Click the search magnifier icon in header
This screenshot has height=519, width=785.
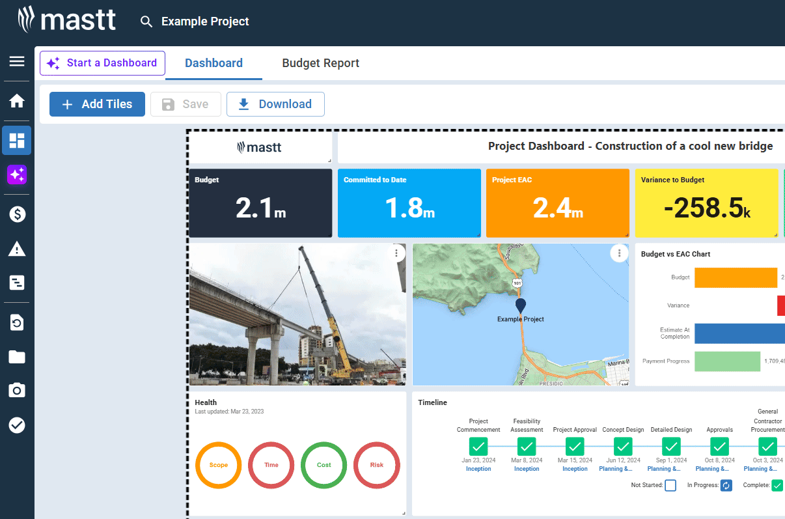(146, 22)
